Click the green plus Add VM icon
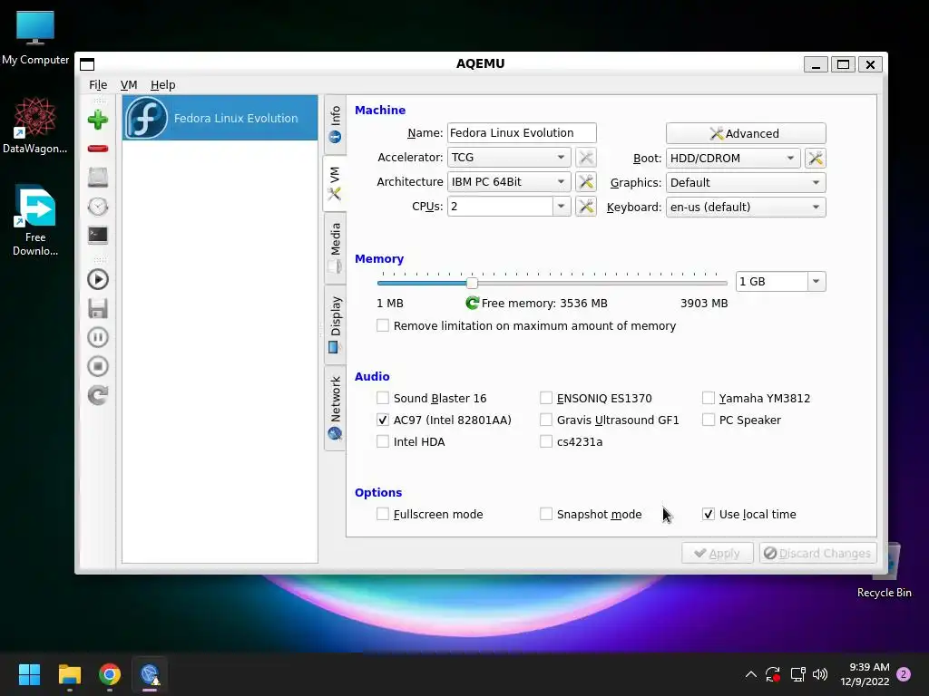Image resolution: width=929 pixels, height=696 pixels. [x=98, y=120]
